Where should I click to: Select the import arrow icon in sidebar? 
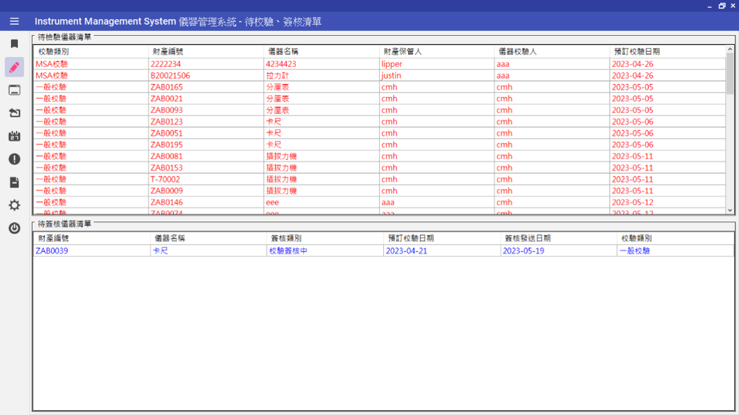(14, 112)
